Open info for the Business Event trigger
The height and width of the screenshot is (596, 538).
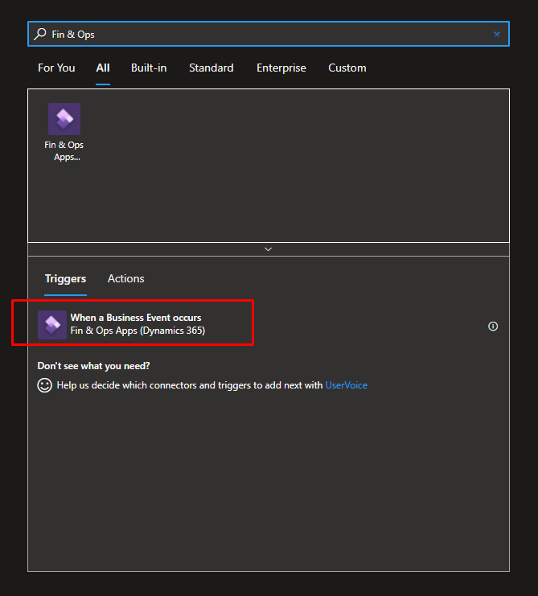pos(493,326)
